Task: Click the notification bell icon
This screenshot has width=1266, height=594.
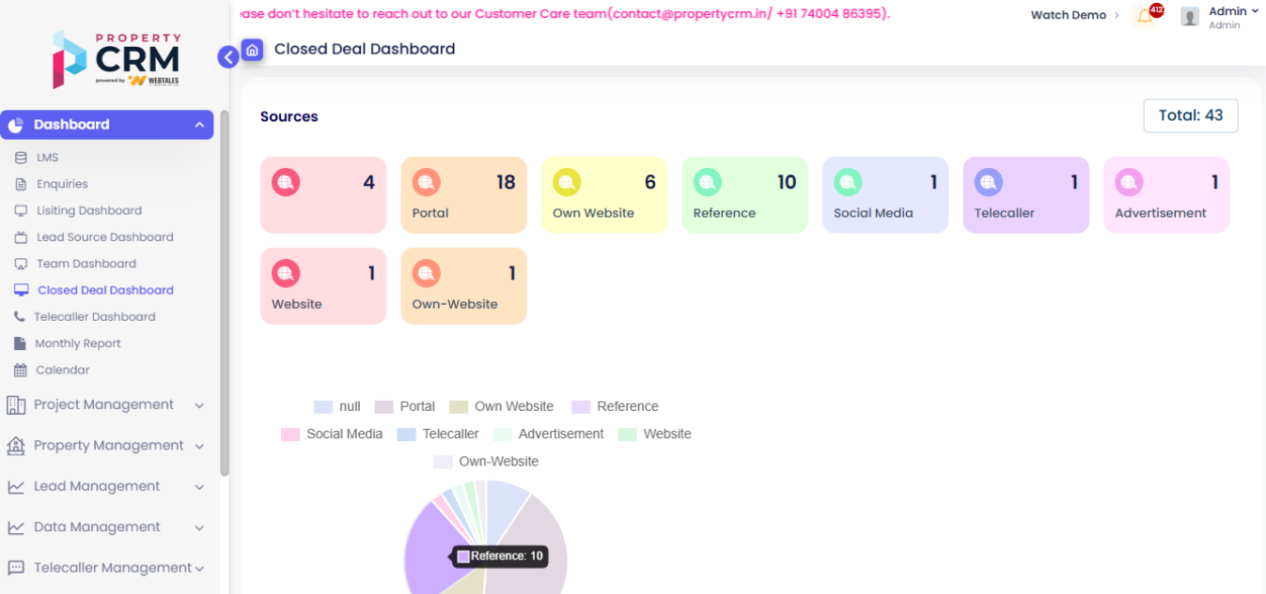Action: (1145, 16)
